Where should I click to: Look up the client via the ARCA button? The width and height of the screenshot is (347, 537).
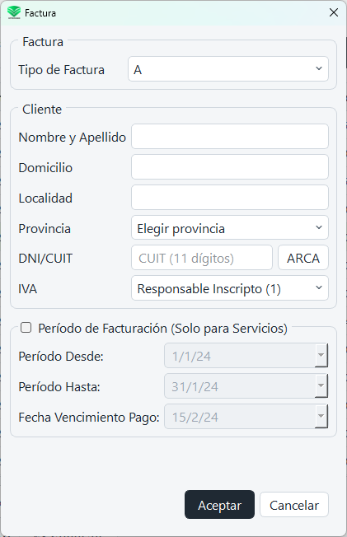pos(303,258)
